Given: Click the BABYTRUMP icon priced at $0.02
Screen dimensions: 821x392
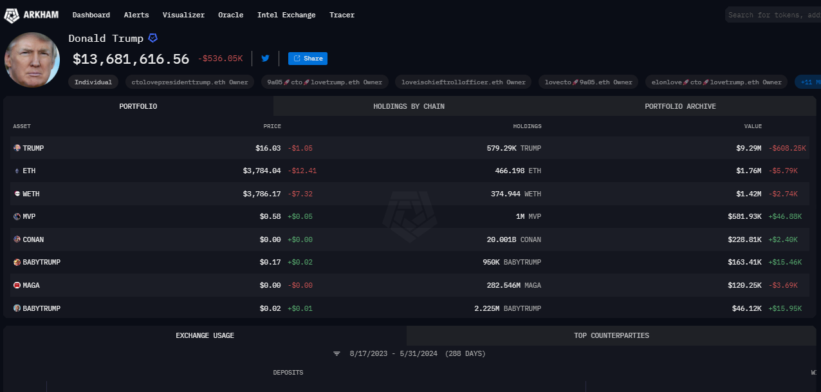Looking at the screenshot, I should tap(17, 308).
